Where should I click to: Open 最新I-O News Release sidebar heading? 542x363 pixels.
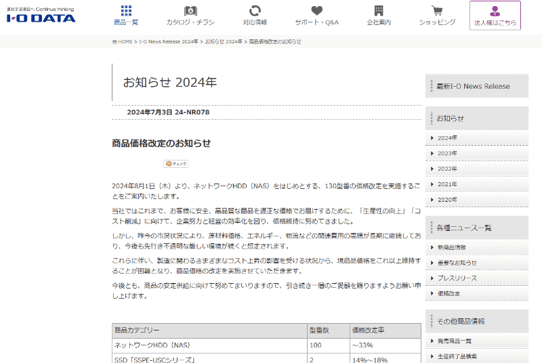[x=477, y=86]
